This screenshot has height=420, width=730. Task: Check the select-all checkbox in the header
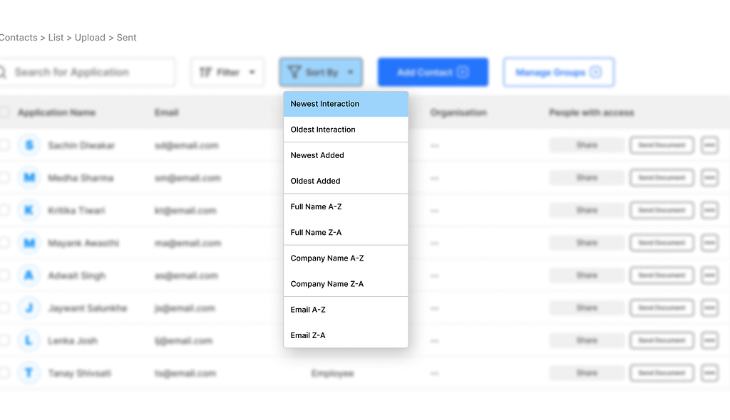pyautogui.click(x=4, y=112)
